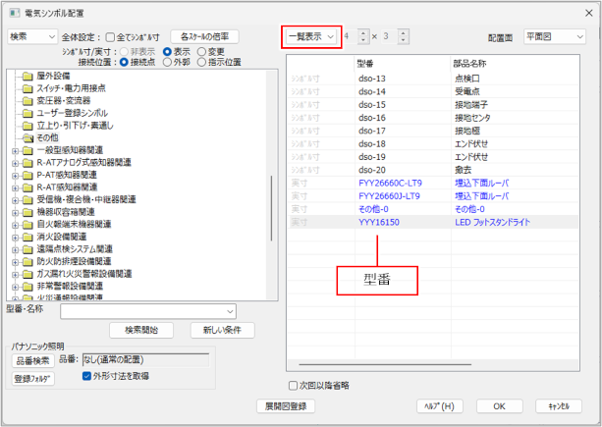The width and height of the screenshot is (602, 427).
Task: Select the 屋外設備 folder icon
Action: coord(27,76)
